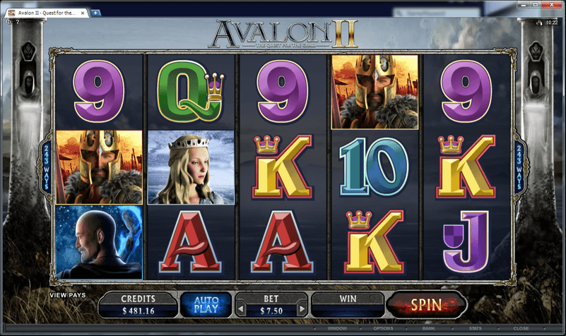
Task: Open the View Pays paytable
Action: (x=68, y=295)
